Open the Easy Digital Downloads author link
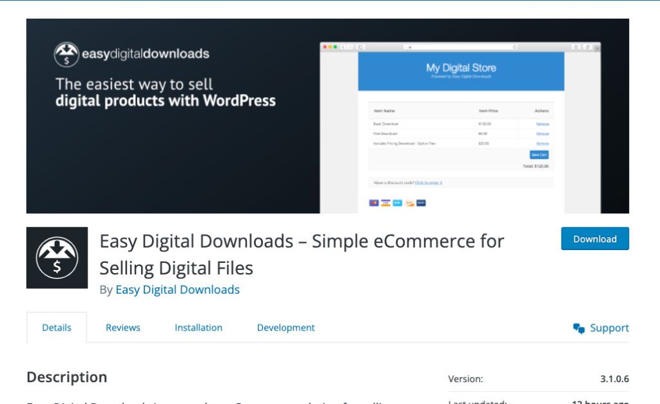Screen dimensions: 660x404 tap(178, 289)
